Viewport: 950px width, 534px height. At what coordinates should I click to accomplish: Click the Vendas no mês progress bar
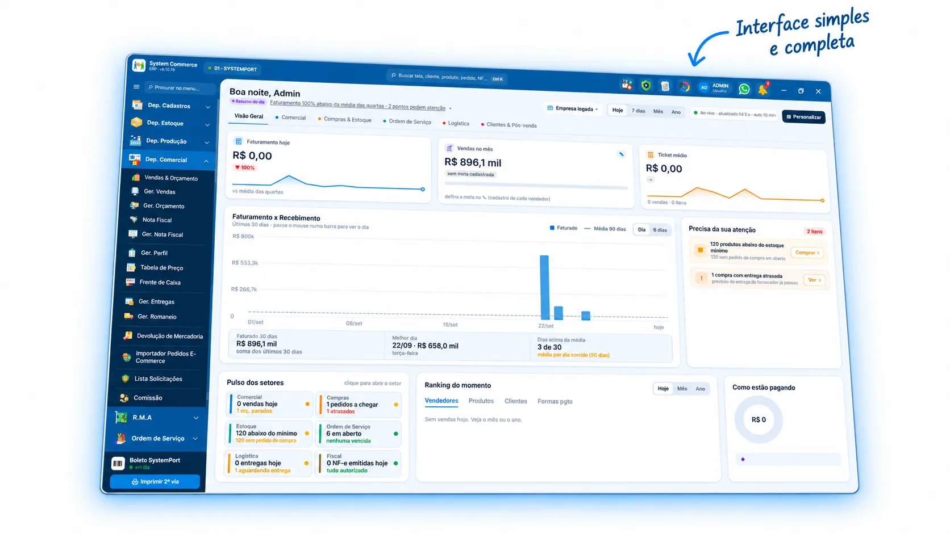536,185
